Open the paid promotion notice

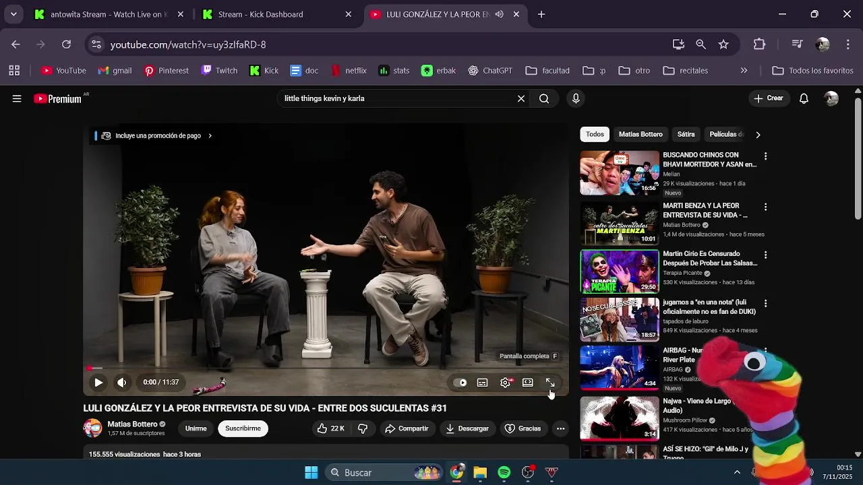click(x=157, y=135)
